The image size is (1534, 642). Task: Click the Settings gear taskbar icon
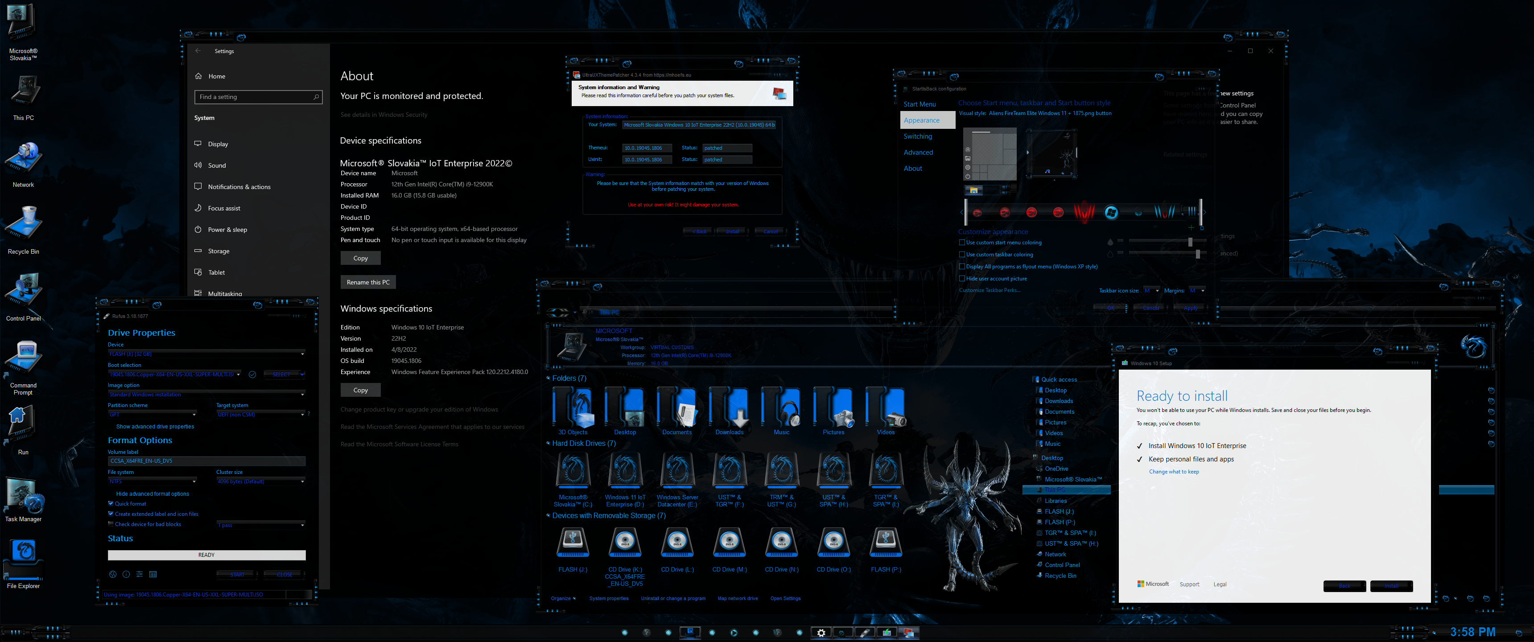coord(821,633)
